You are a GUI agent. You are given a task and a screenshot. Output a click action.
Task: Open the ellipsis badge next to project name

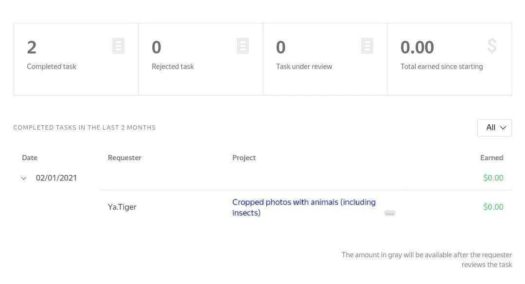point(390,214)
